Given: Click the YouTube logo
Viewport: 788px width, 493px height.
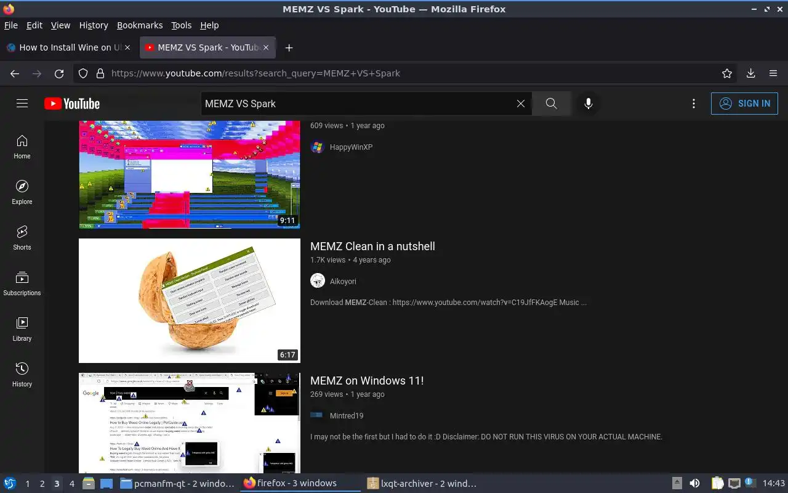Looking at the screenshot, I should [x=72, y=104].
